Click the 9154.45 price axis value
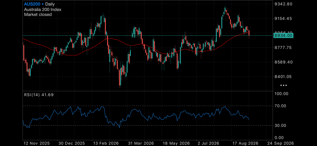The width and height of the screenshot is (317, 146). click(283, 18)
